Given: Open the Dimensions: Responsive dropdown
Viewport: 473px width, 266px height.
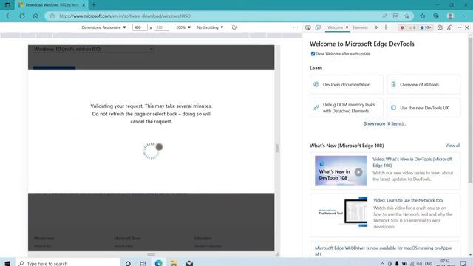Looking at the screenshot, I should coord(103,27).
